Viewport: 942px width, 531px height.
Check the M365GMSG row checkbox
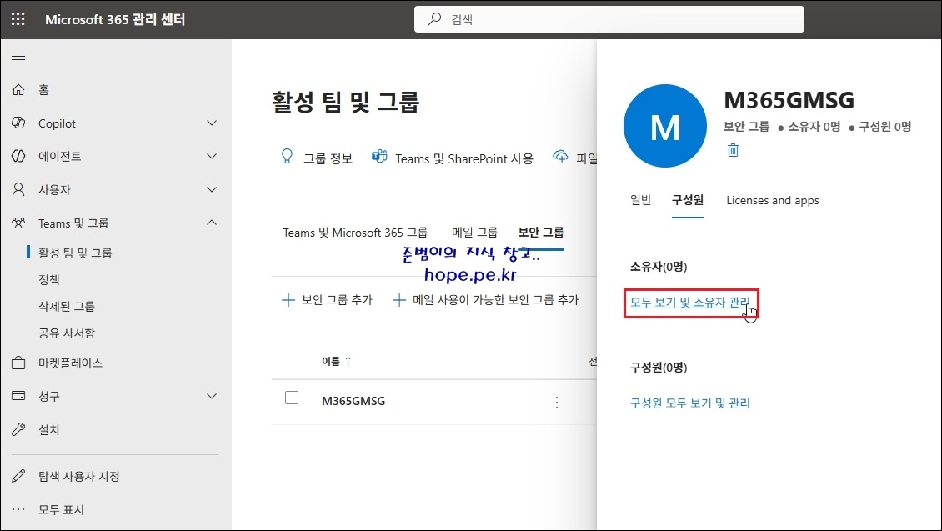[x=292, y=398]
